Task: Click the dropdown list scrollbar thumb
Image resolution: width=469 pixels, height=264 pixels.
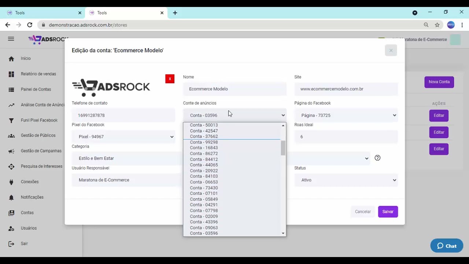Action: [x=283, y=148]
